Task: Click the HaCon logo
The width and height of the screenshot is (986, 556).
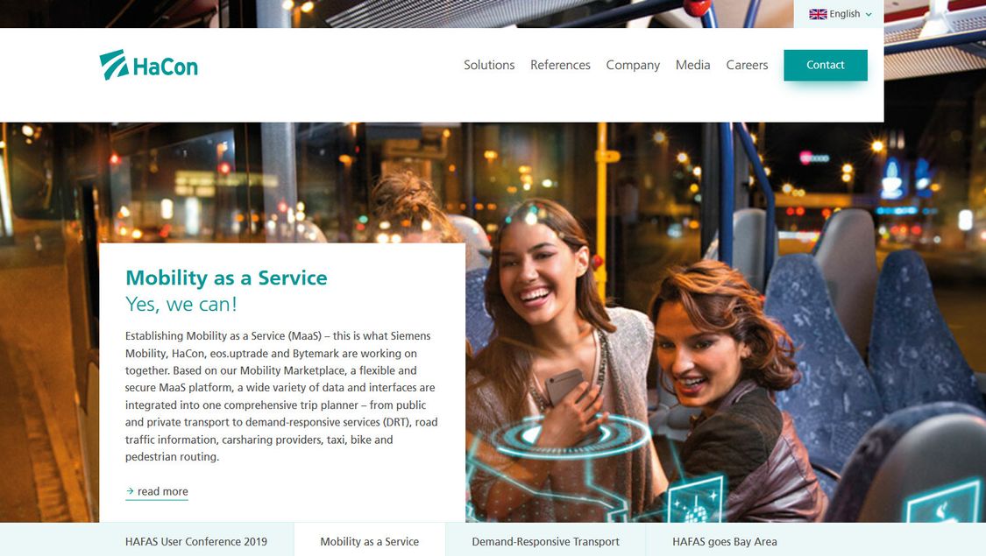Action: point(148,65)
